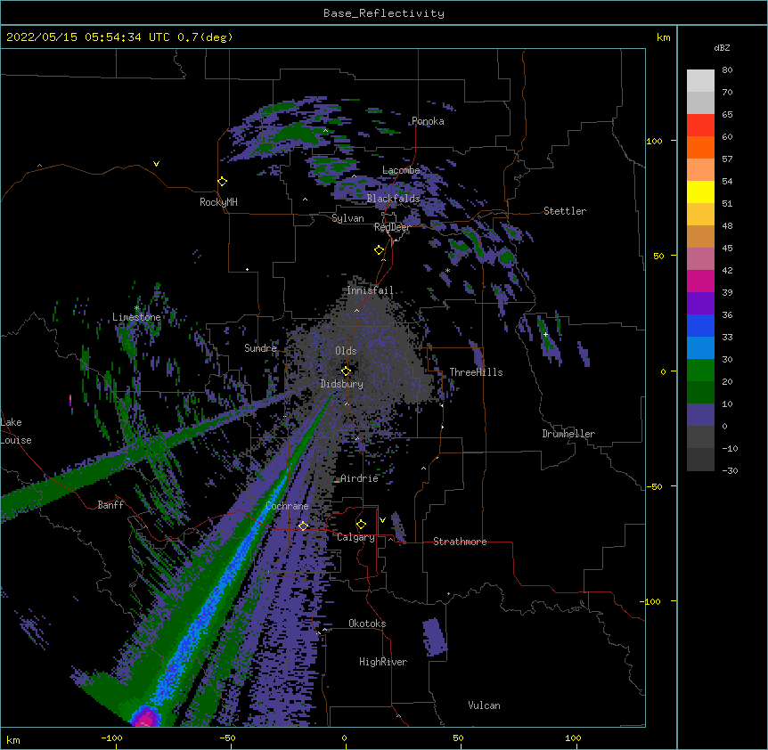Viewport: 768px width, 750px height.
Task: Click the RockyMH label
Action: [x=218, y=201]
